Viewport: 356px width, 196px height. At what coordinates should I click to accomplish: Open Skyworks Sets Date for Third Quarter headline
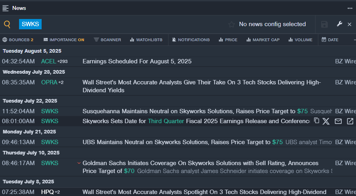196,121
